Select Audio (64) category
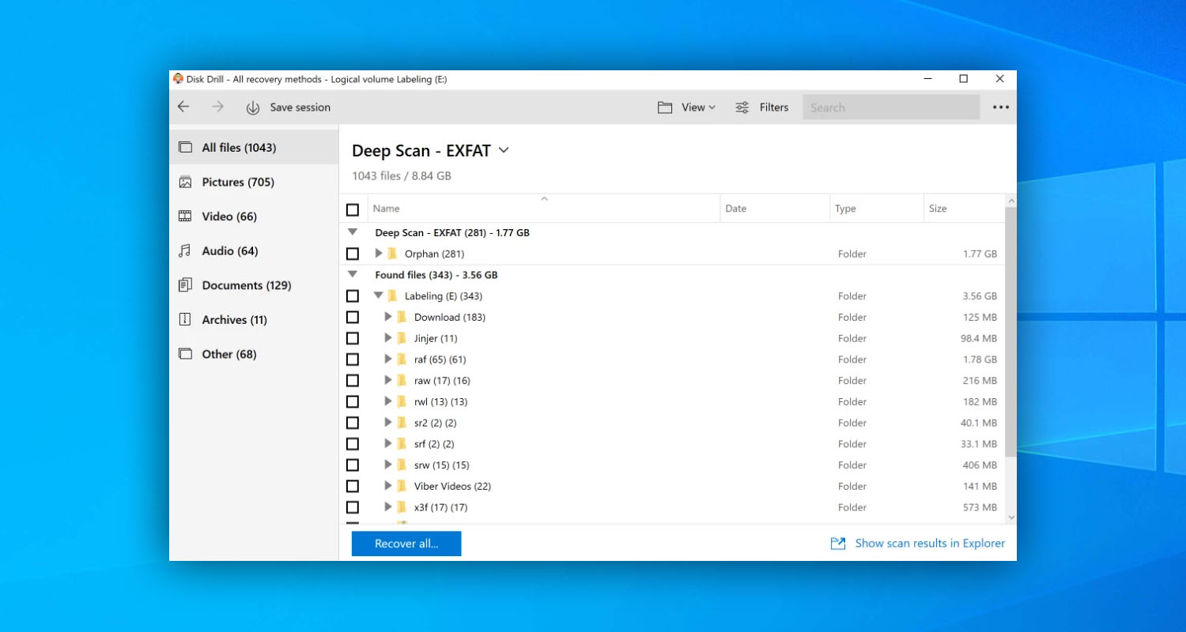Image resolution: width=1186 pixels, height=632 pixels. tap(254, 250)
